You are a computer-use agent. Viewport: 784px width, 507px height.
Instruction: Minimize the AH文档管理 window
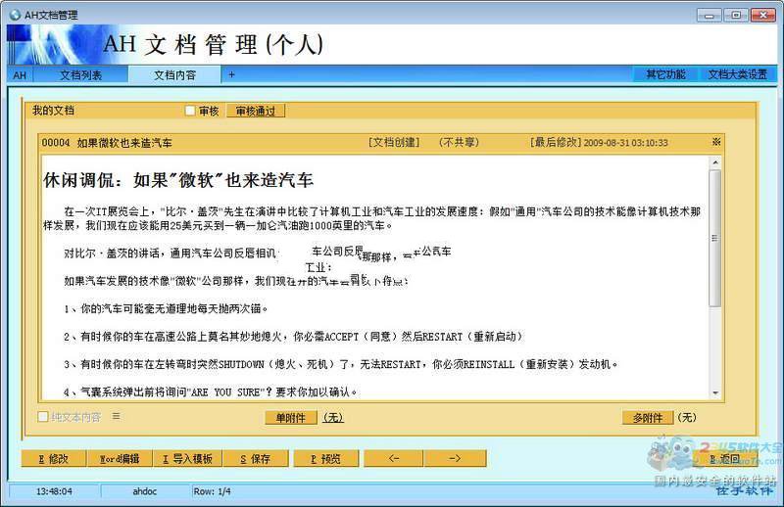point(710,15)
